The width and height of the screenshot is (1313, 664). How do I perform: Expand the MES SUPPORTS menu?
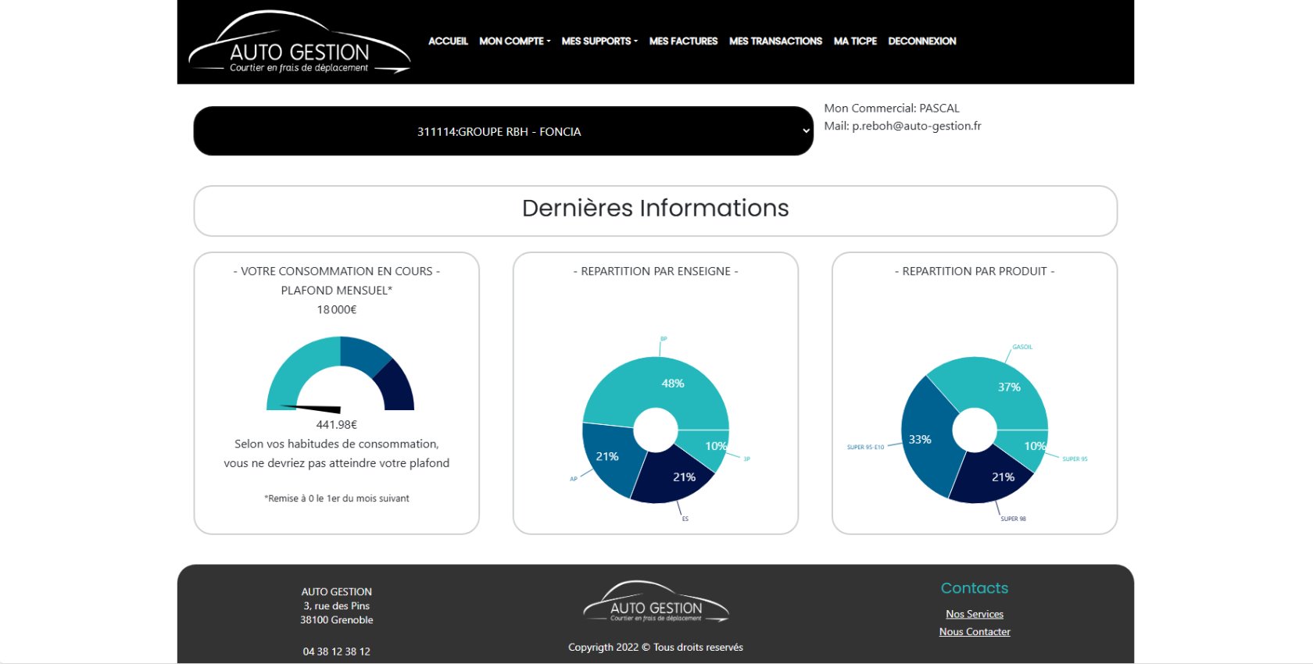[599, 41]
